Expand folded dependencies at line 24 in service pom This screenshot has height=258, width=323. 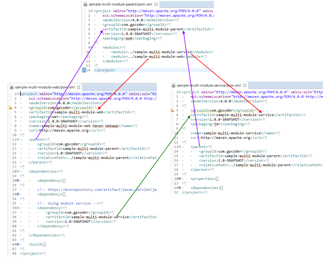pyautogui.click(x=180, y=188)
